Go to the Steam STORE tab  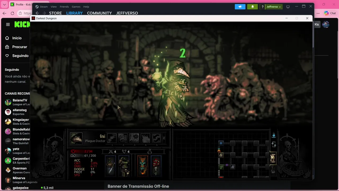(55, 13)
